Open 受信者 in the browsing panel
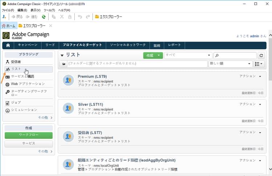Screen dimensions: 272x176 click(29, 62)
